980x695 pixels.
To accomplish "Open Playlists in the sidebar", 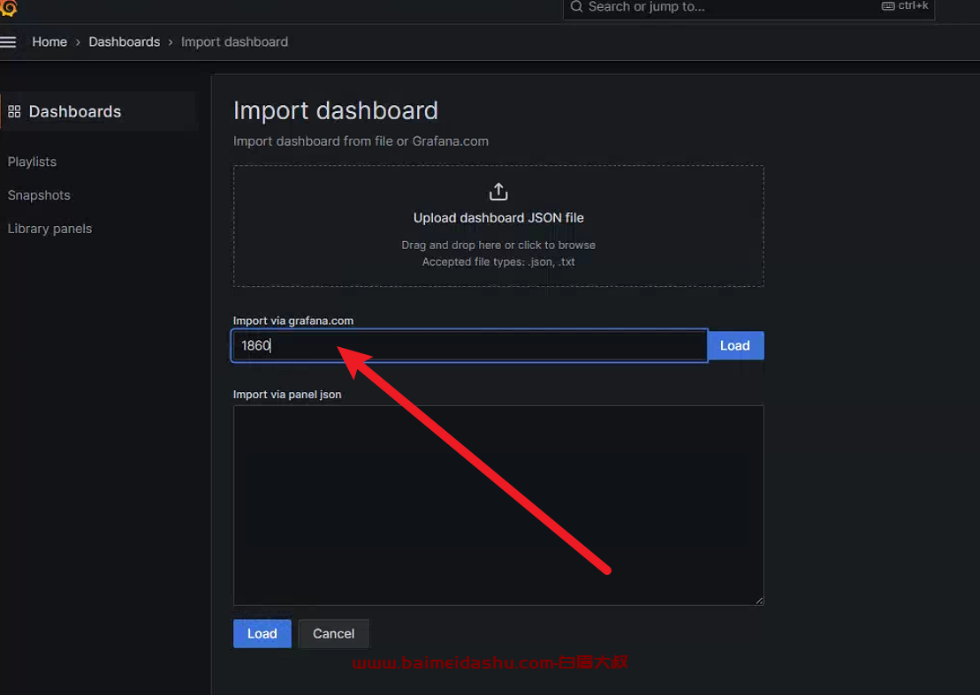I will pyautogui.click(x=32, y=162).
